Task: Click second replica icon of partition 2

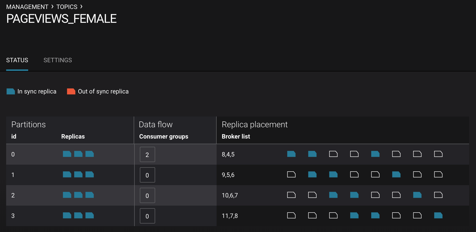Action: (78, 195)
